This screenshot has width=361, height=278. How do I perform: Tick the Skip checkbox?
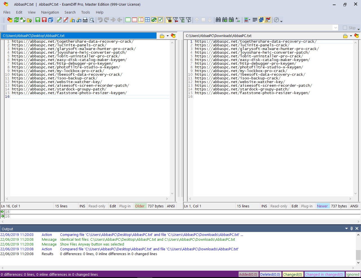tap(345, 28)
